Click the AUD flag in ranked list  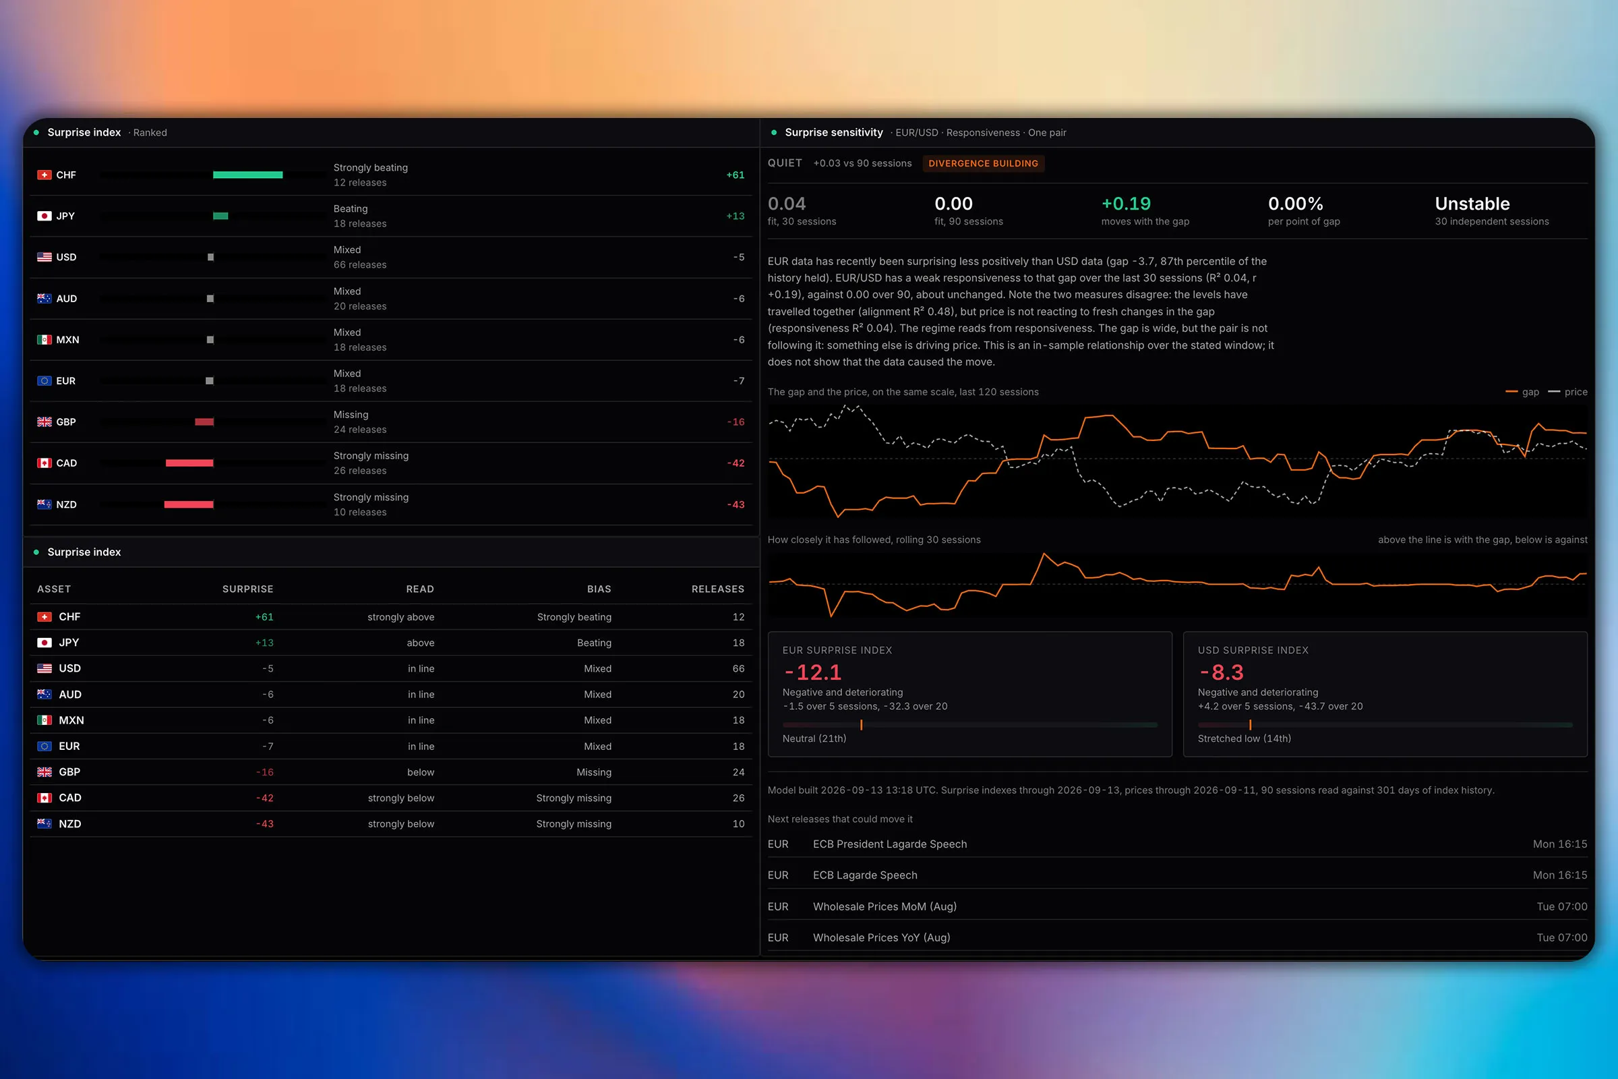(44, 299)
